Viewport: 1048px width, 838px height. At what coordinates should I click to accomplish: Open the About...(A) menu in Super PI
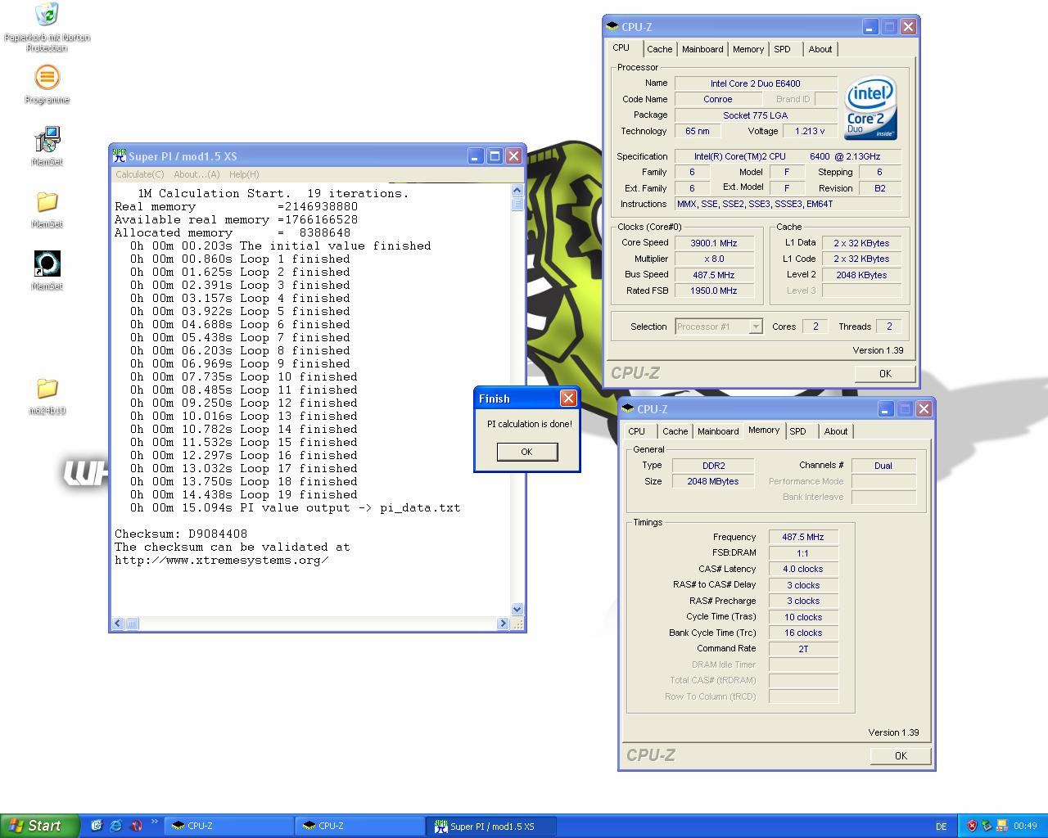[x=196, y=174]
